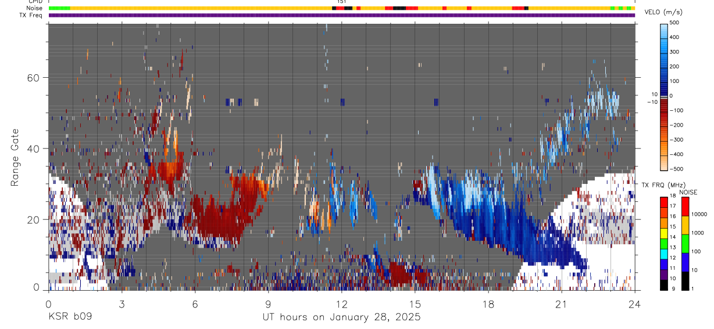Screen dimensions: 714x329
Task: Click the x-axis tick label "12"
Action: (341, 304)
